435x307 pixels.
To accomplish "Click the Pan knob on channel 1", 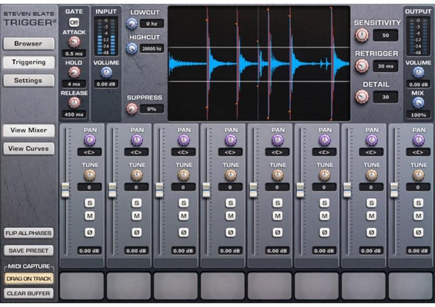I will click(90, 140).
